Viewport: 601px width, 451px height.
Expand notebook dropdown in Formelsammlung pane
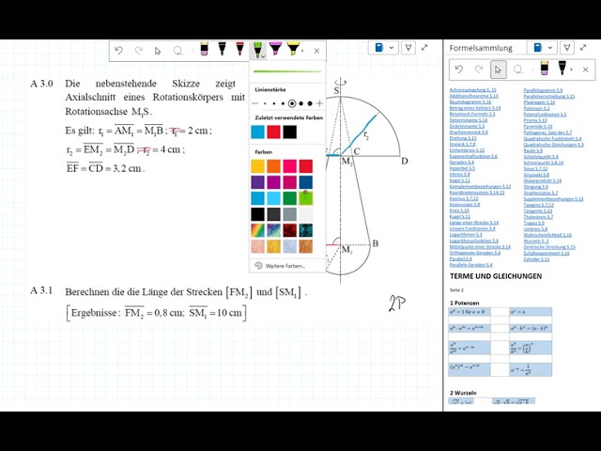pyautogui.click(x=550, y=48)
